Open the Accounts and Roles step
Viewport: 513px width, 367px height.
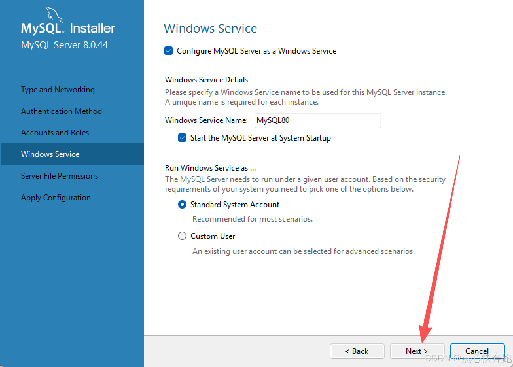click(55, 133)
